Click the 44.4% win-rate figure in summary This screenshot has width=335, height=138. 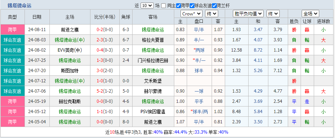coord(181,132)
